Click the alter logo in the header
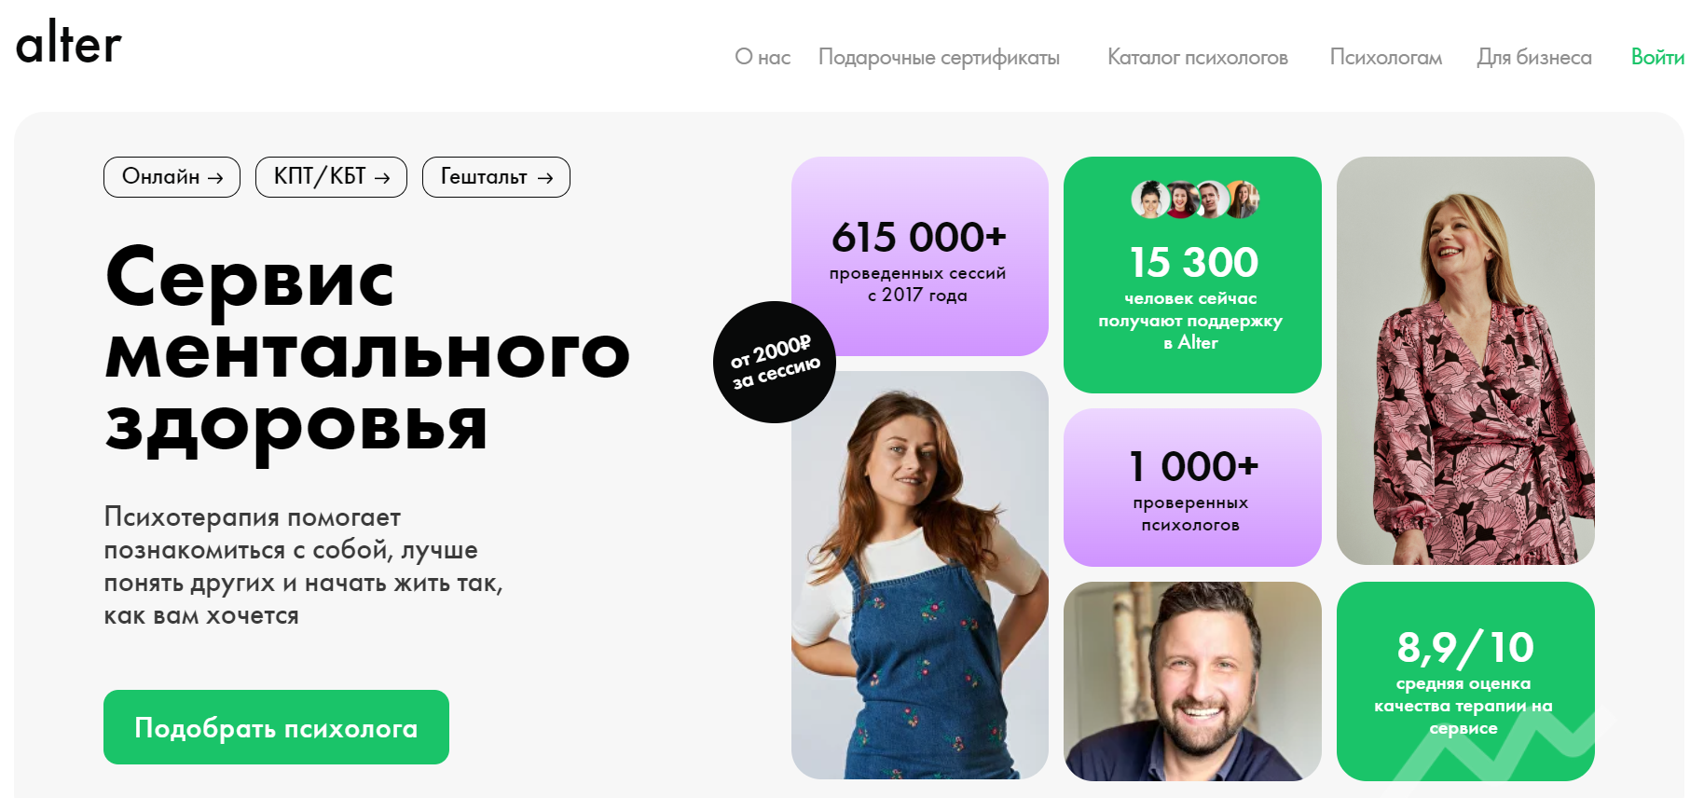Viewport: 1704px width, 798px height. [69, 43]
